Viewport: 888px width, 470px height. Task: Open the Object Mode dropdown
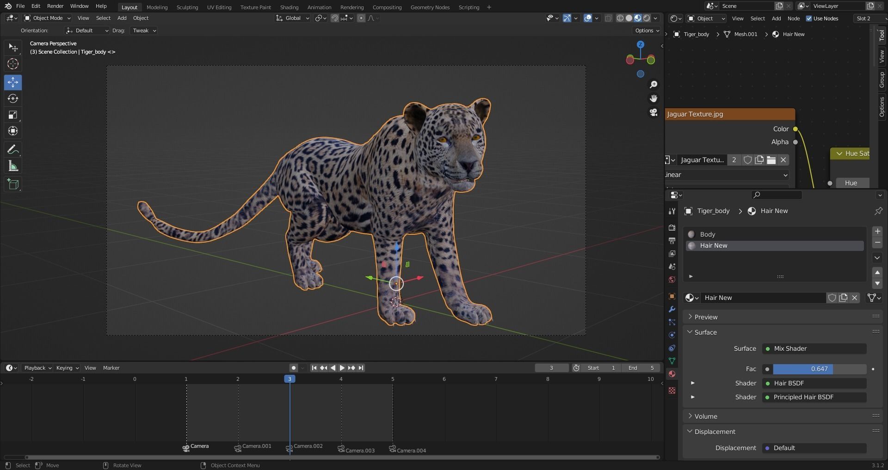click(x=47, y=18)
